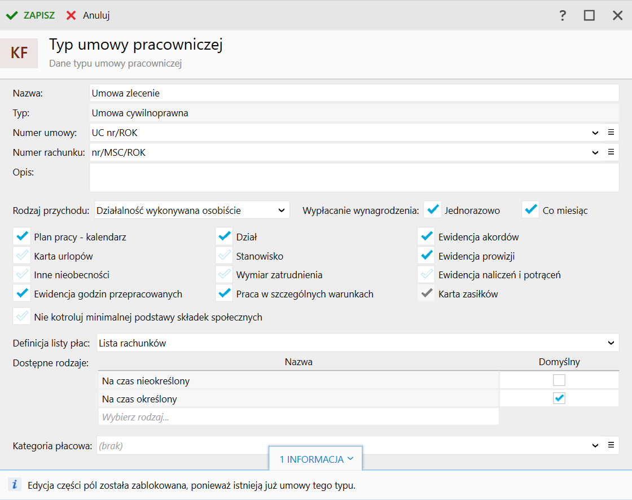Click into the Opis text field
The image size is (632, 500).
(354, 178)
